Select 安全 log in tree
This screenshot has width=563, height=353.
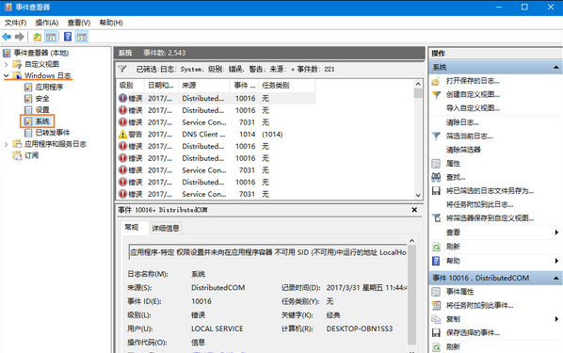[42, 99]
